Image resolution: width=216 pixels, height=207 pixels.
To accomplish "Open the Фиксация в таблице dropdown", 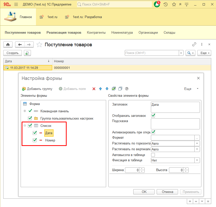I will click(x=198, y=160).
